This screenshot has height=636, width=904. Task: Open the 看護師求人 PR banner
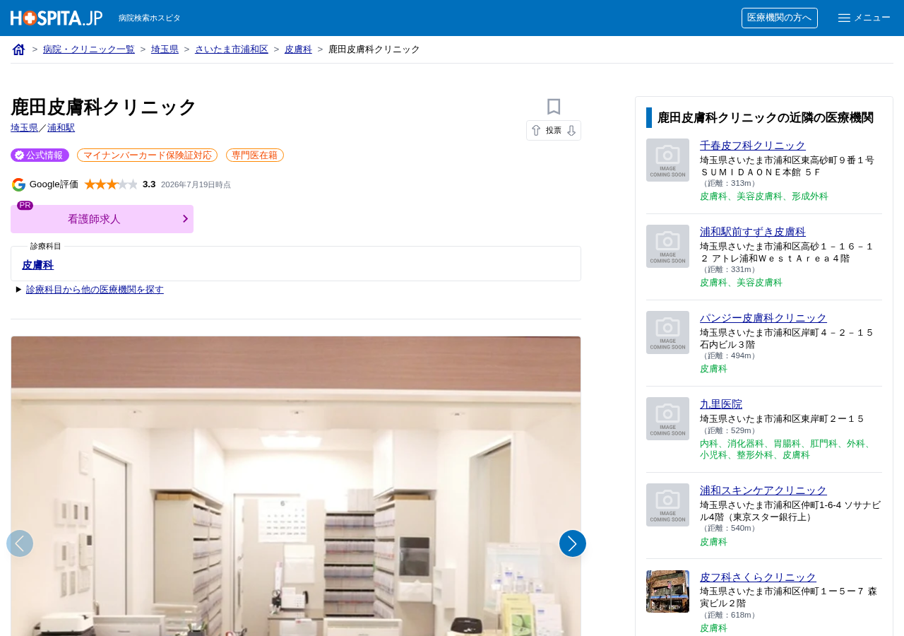pos(102,219)
